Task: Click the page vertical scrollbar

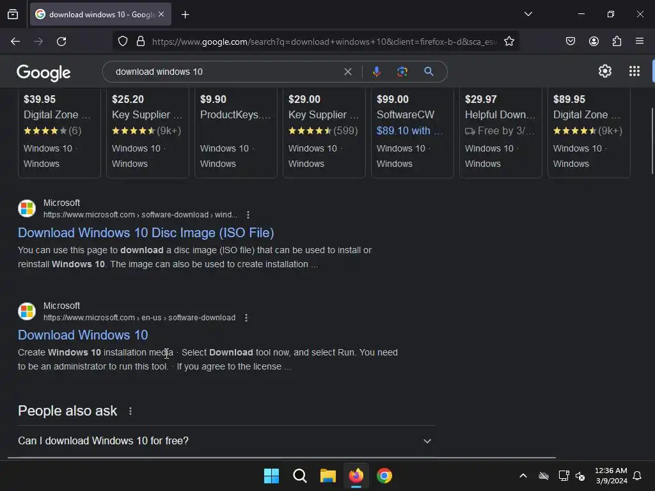Action: click(x=652, y=141)
